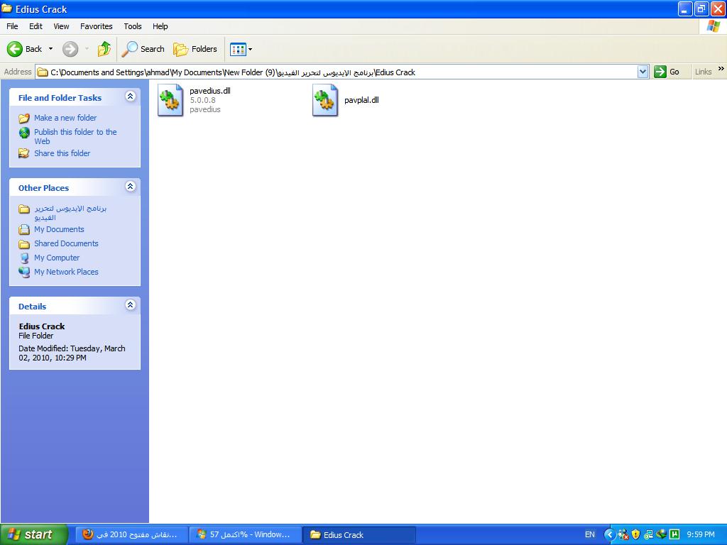The width and height of the screenshot is (727, 545).
Task: Collapse the Other Places panel
Action: 131,187
